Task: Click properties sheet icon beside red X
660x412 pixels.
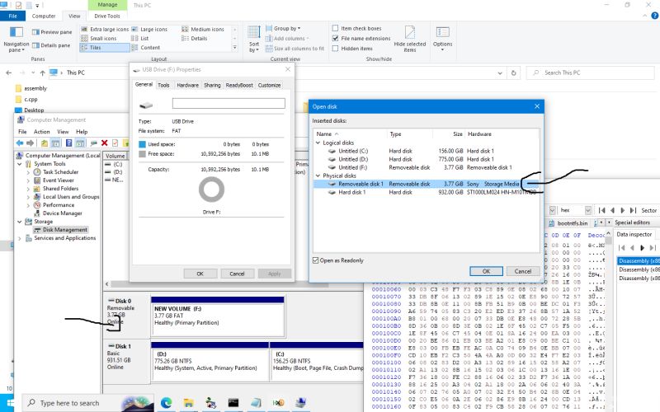Action: click(x=115, y=143)
